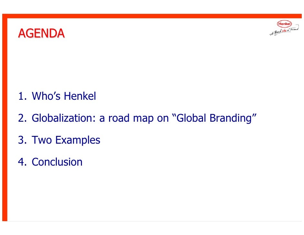304x235 pixels.
Task: Select the orange horizontal bar at slide top
Action: click(x=152, y=16)
